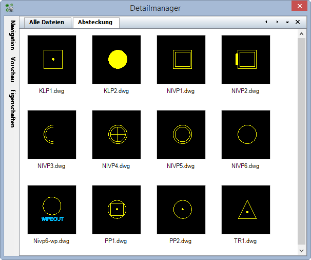The height and width of the screenshot is (260, 311).
Task: Choose the PP1.dwg thumbnail
Action: (116, 210)
